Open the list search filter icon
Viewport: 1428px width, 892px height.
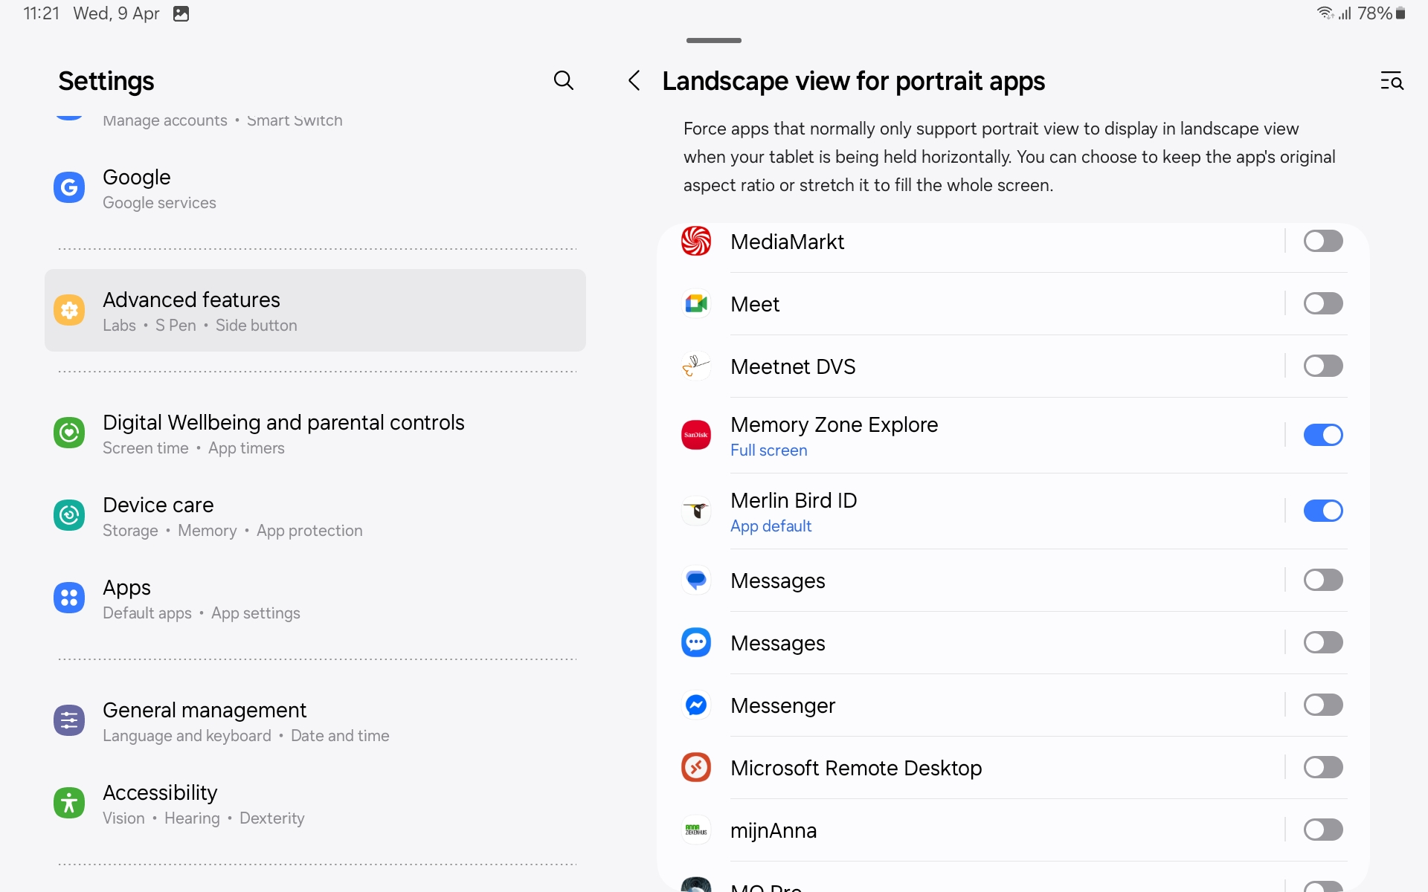tap(1392, 80)
